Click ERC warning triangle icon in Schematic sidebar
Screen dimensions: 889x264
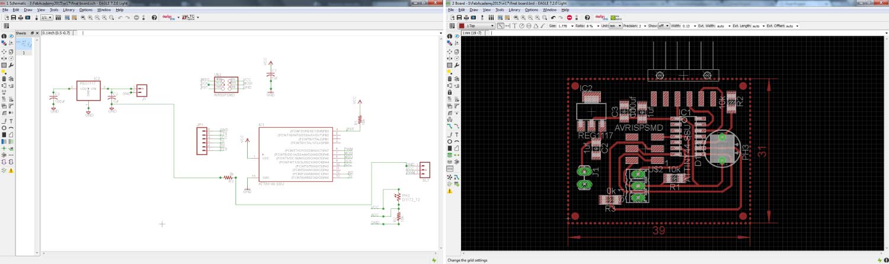click(x=11, y=170)
